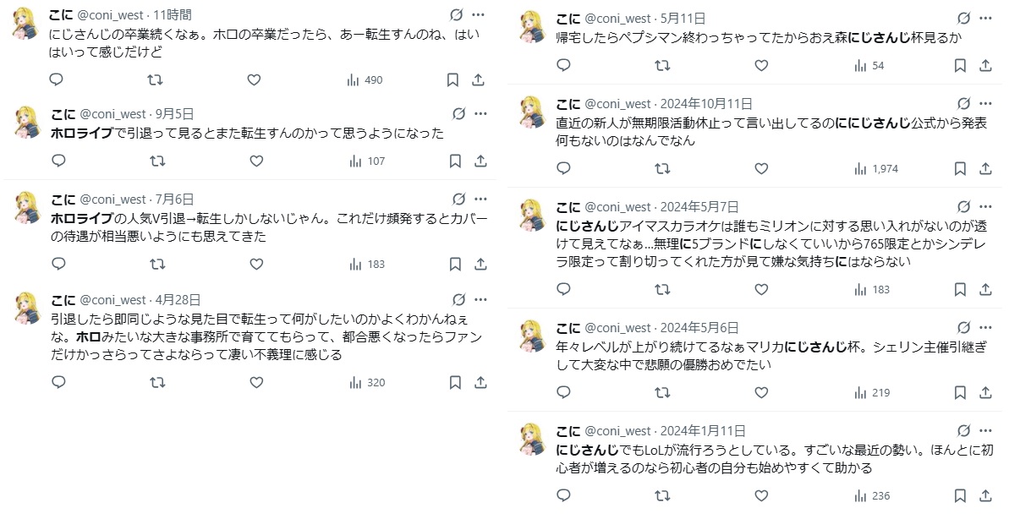Reply to the 2024年1月11日 LoL tweet
This screenshot has width=1009, height=519.
pyautogui.click(x=564, y=495)
